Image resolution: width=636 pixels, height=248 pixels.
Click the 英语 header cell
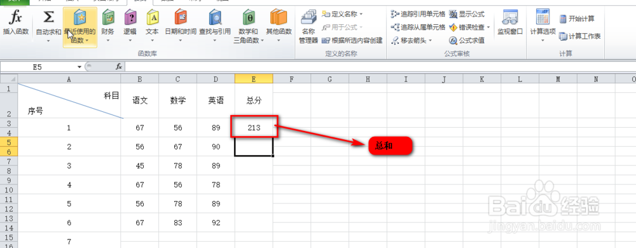216,101
